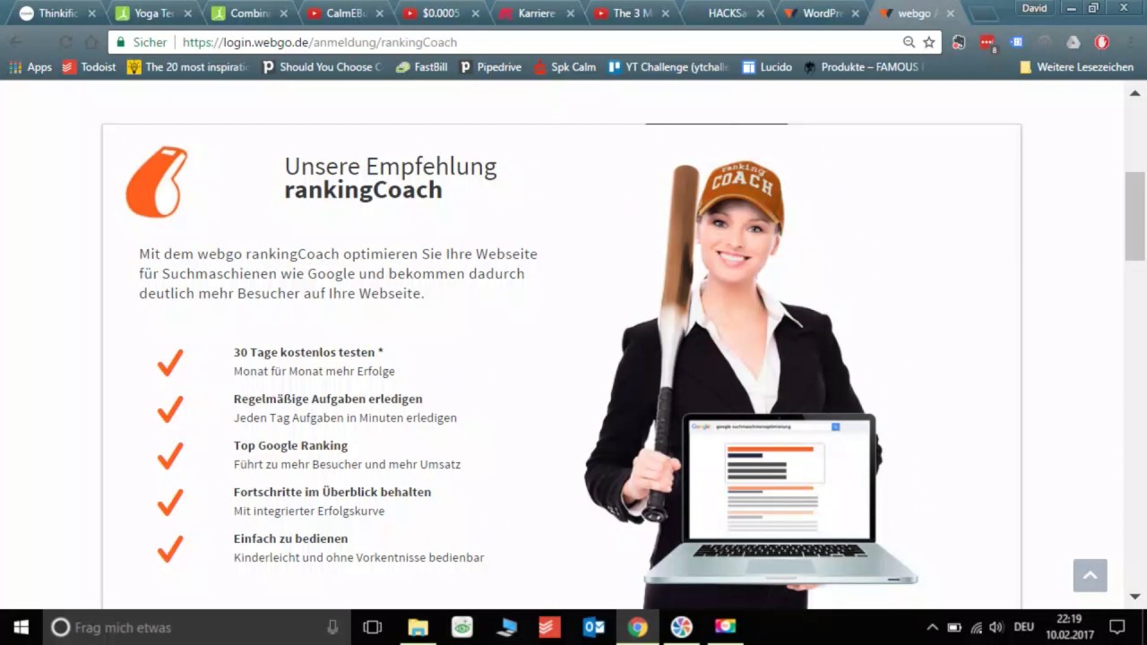Click the blue extension icon in Chrome toolbar
1147x645 pixels.
[x=1016, y=42]
